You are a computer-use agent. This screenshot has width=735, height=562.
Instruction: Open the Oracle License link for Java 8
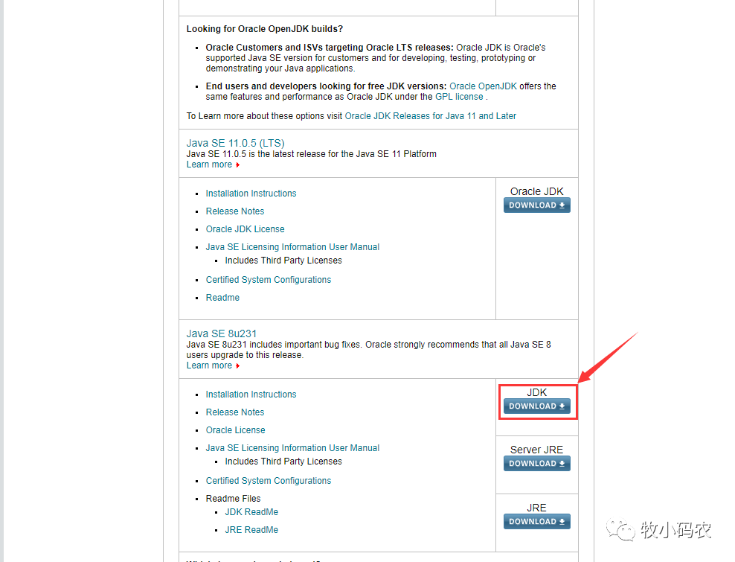(x=235, y=430)
